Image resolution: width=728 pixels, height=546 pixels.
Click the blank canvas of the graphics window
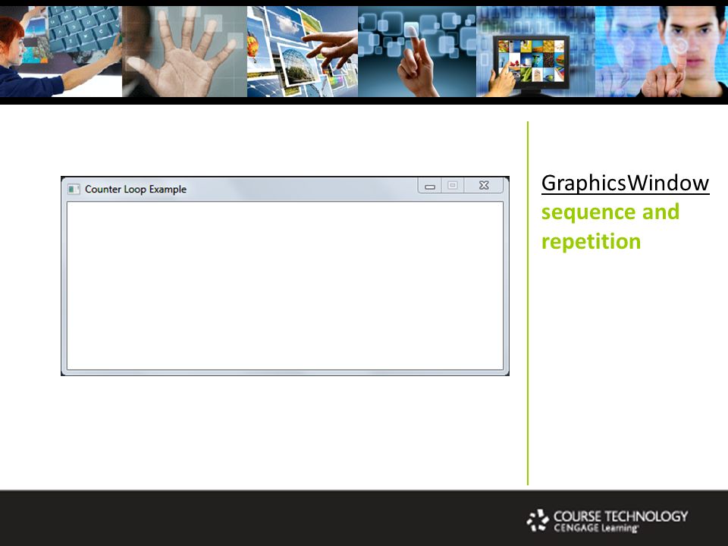tap(285, 286)
